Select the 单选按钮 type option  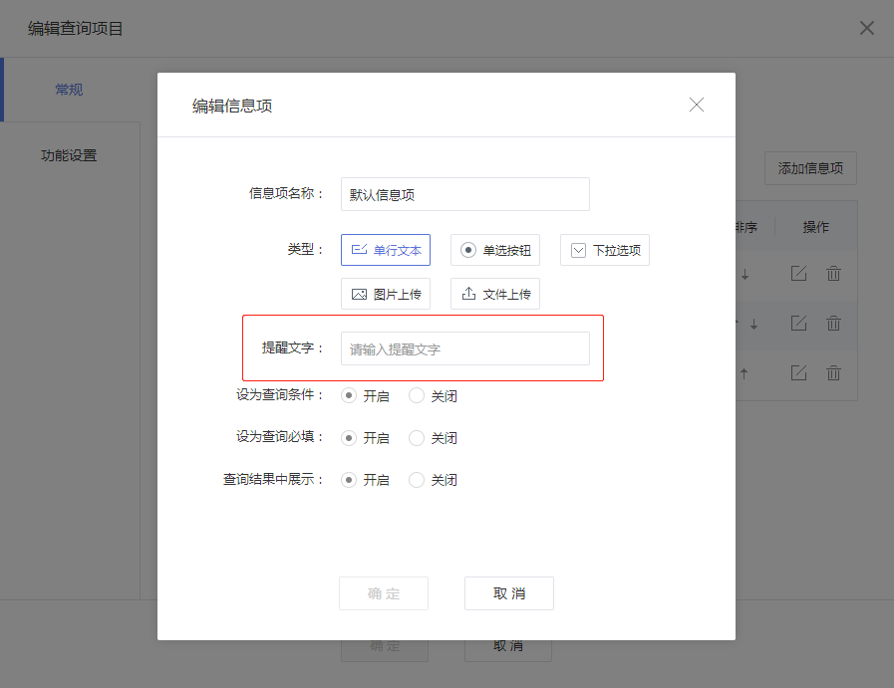click(495, 250)
